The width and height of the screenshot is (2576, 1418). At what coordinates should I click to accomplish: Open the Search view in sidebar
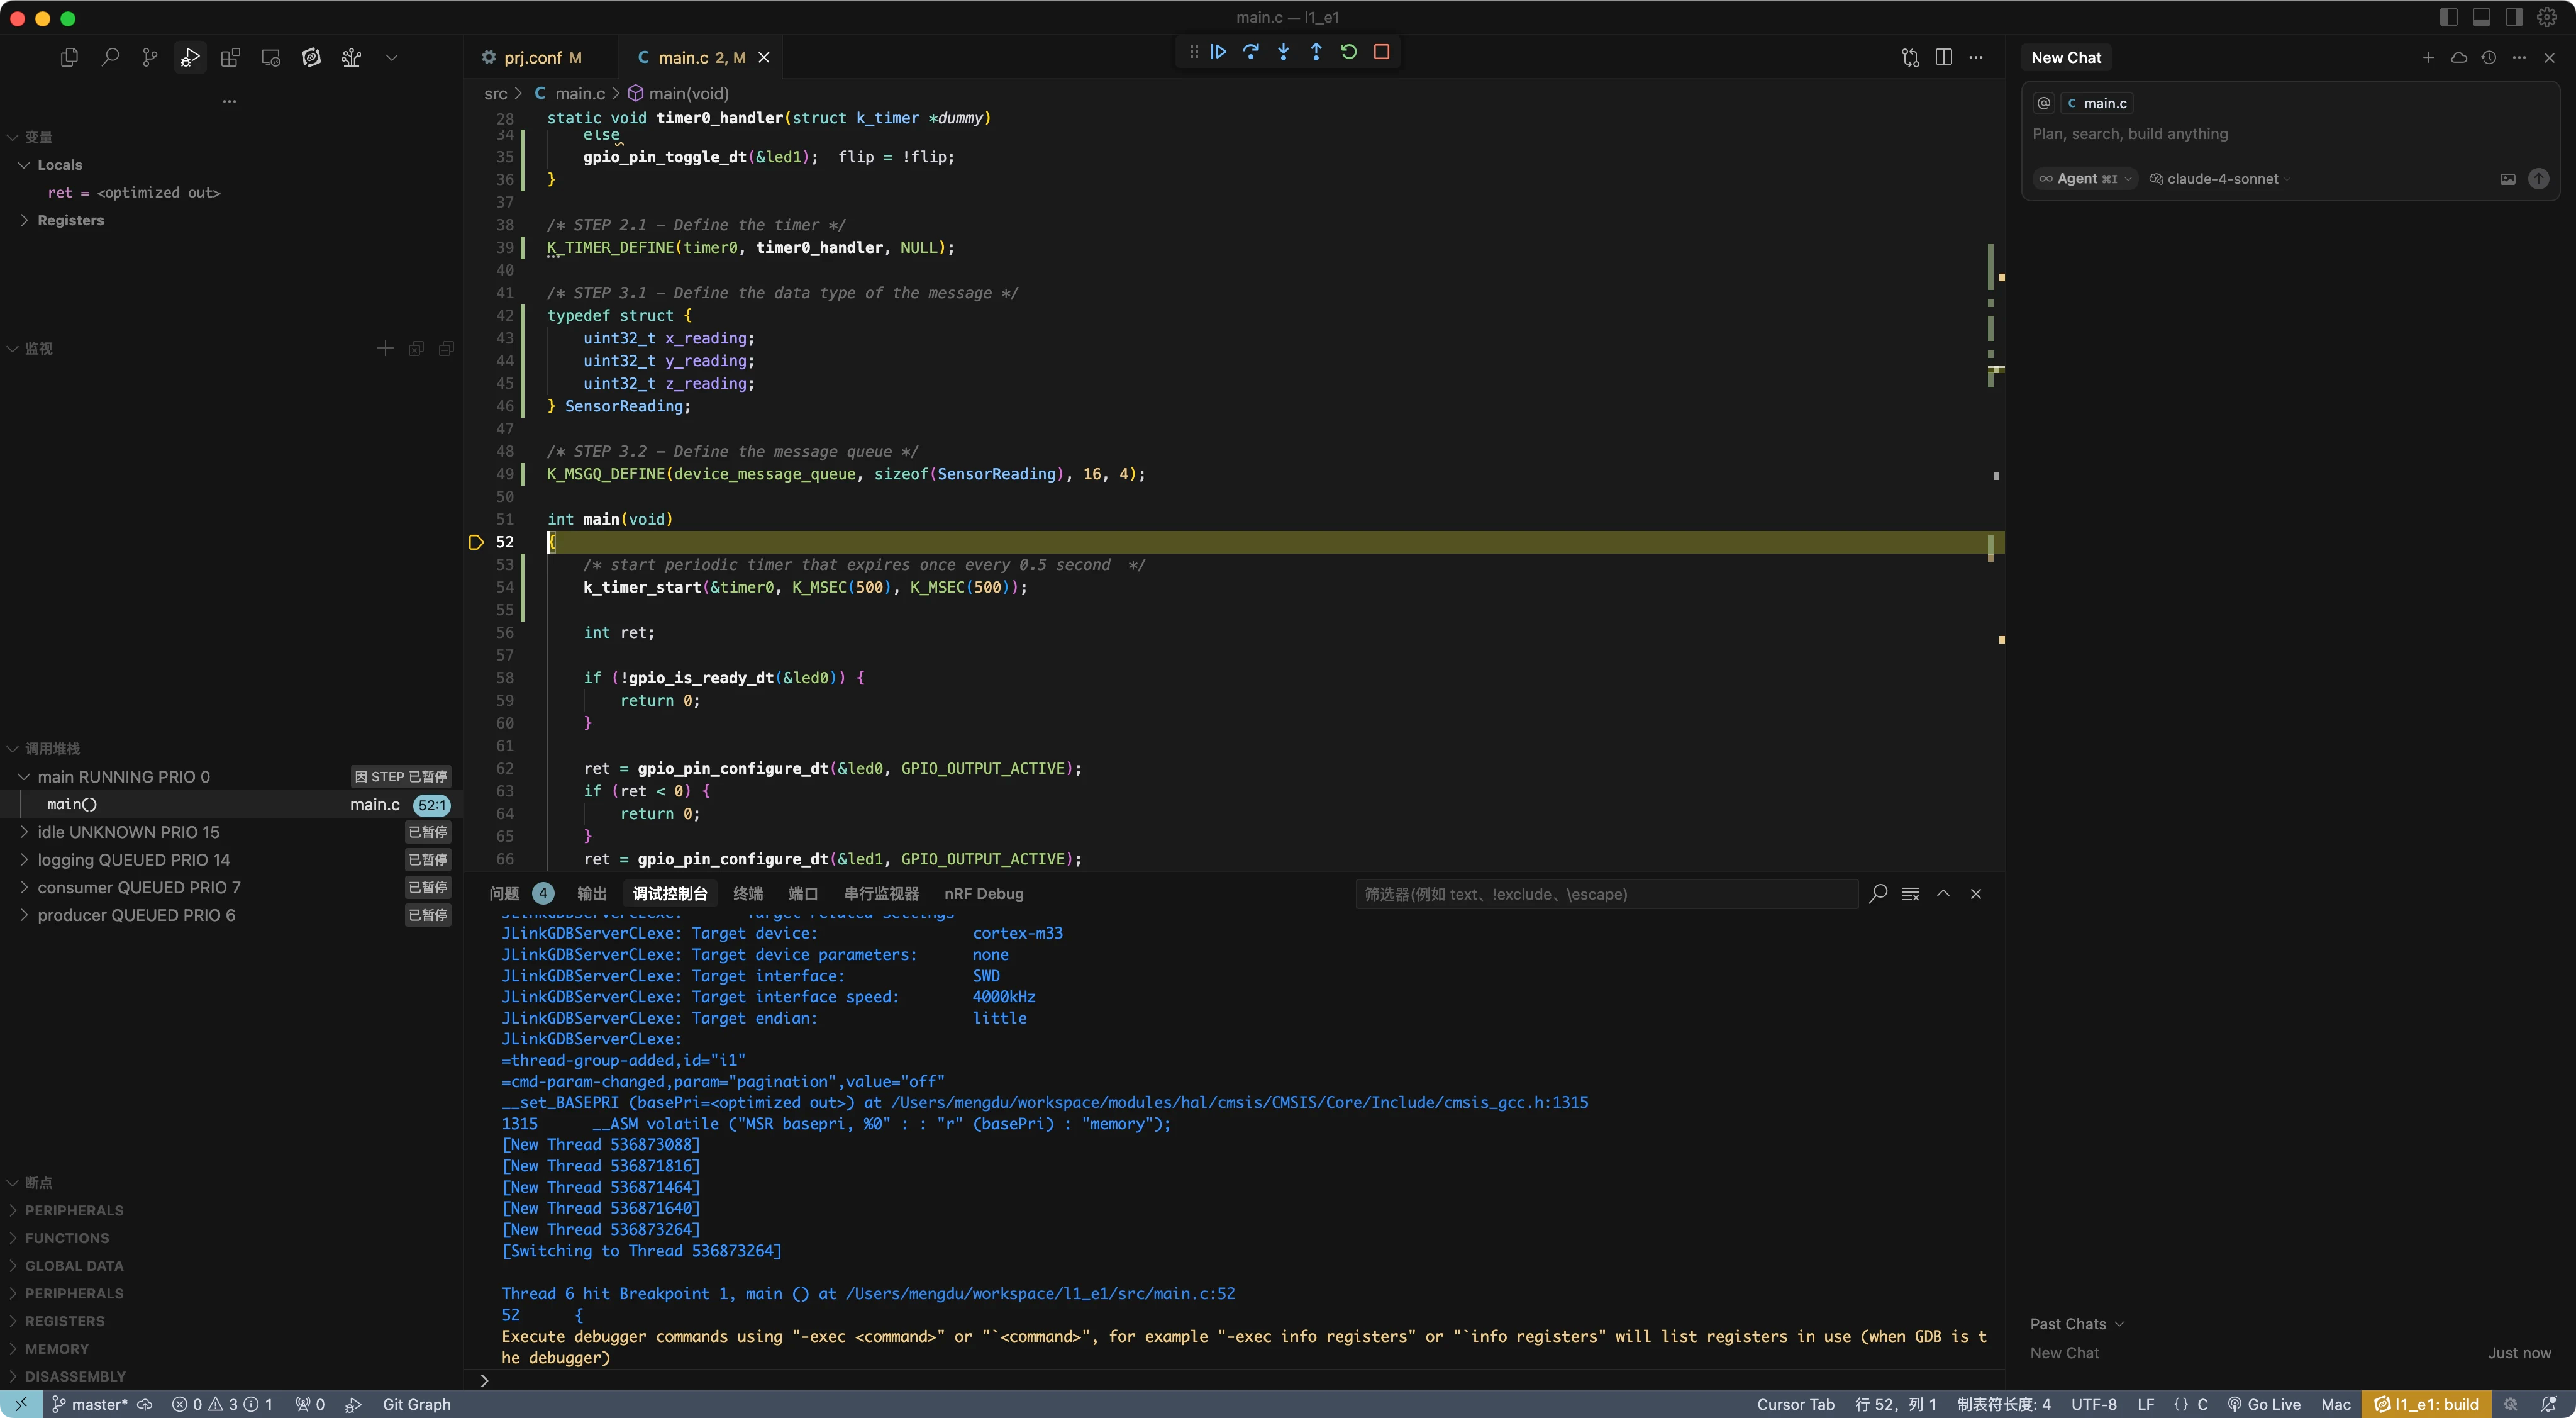click(110, 58)
